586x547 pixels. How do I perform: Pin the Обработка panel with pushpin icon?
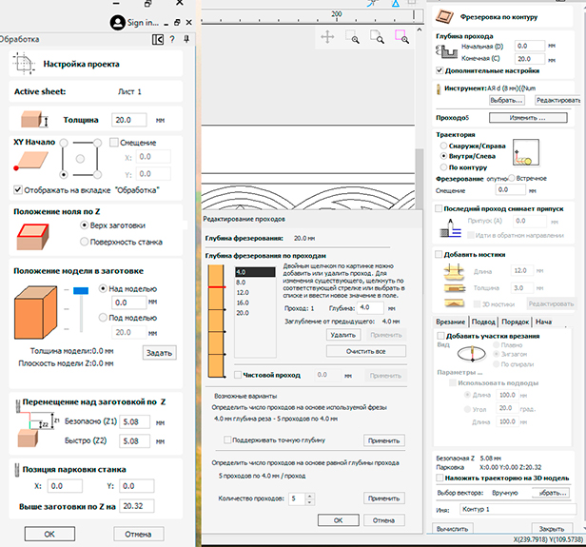click(x=185, y=39)
